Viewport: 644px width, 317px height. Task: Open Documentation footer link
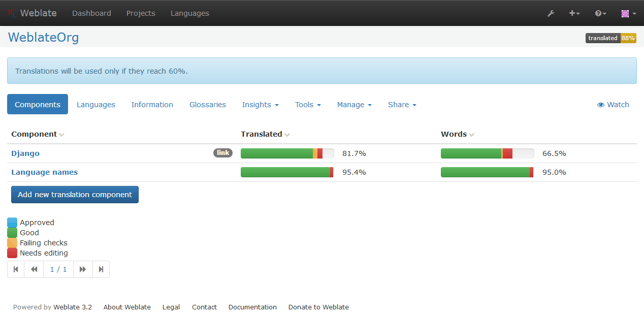click(x=252, y=307)
